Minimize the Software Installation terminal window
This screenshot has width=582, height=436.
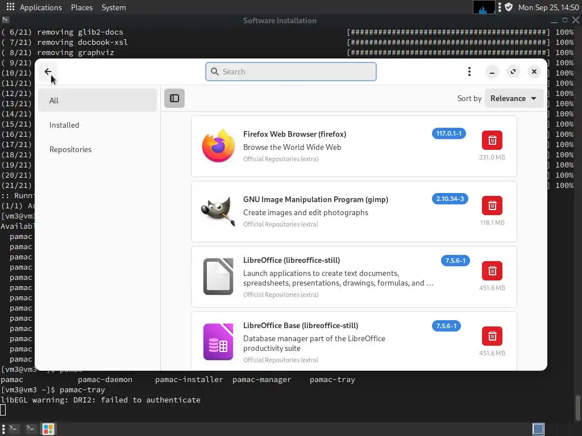pyautogui.click(x=554, y=21)
